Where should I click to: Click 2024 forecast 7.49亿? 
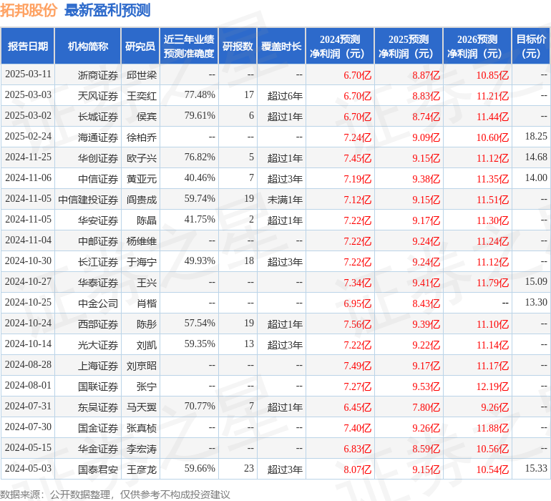pyautogui.click(x=357, y=366)
